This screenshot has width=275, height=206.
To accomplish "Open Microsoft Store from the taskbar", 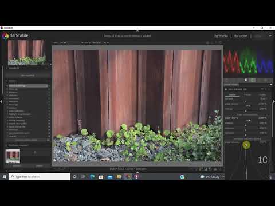I will point(101,177).
